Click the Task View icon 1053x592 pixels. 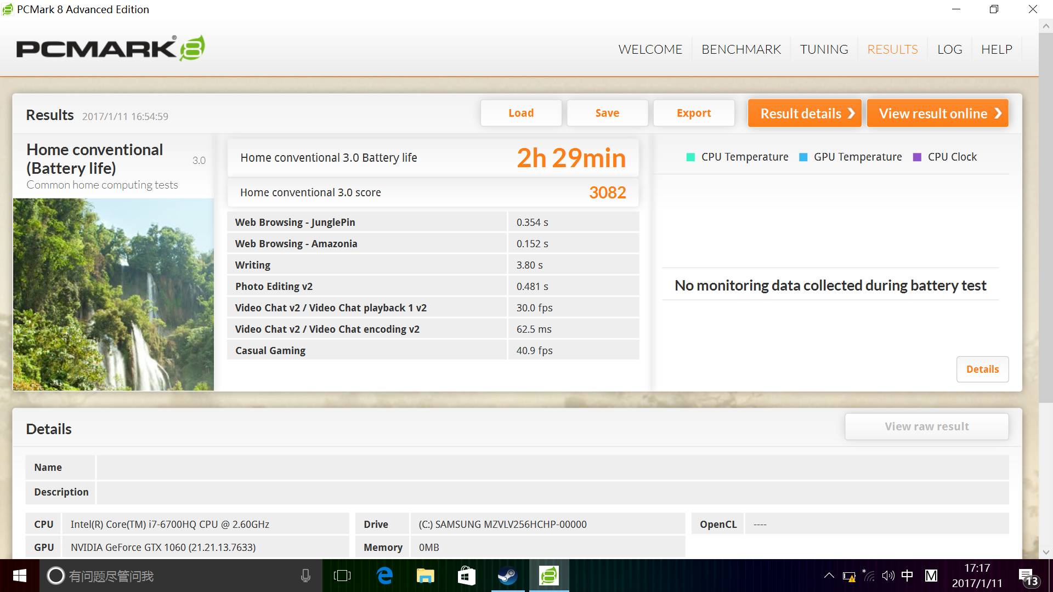coord(342,576)
